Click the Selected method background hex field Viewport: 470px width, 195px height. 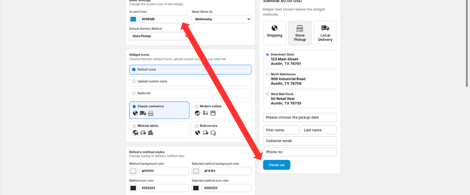(226, 171)
